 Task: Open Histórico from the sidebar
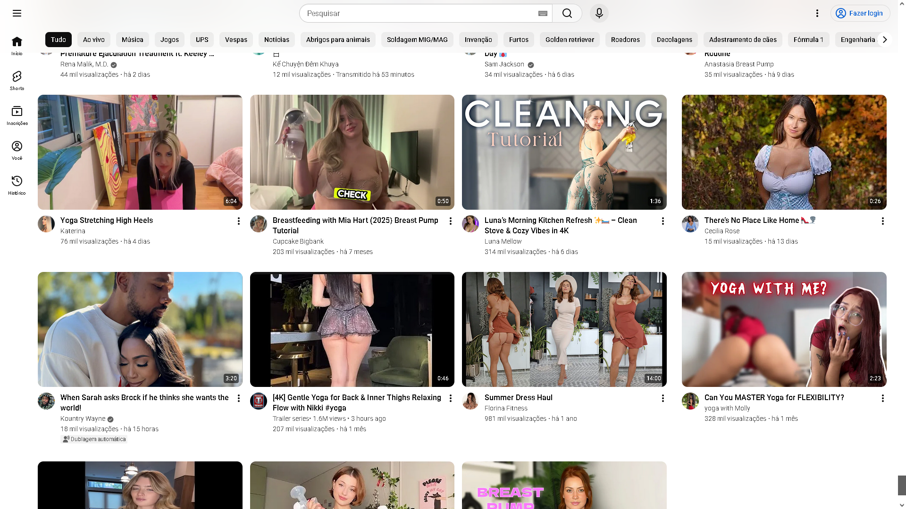[x=17, y=185]
